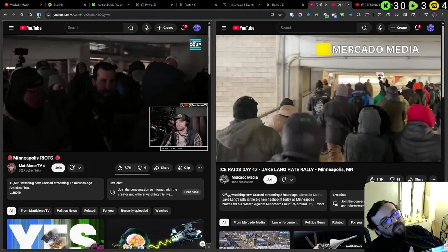The height and width of the screenshot is (252, 448).
Task: Select 'Law enforcement' filter chip
Action: (x=285, y=222)
